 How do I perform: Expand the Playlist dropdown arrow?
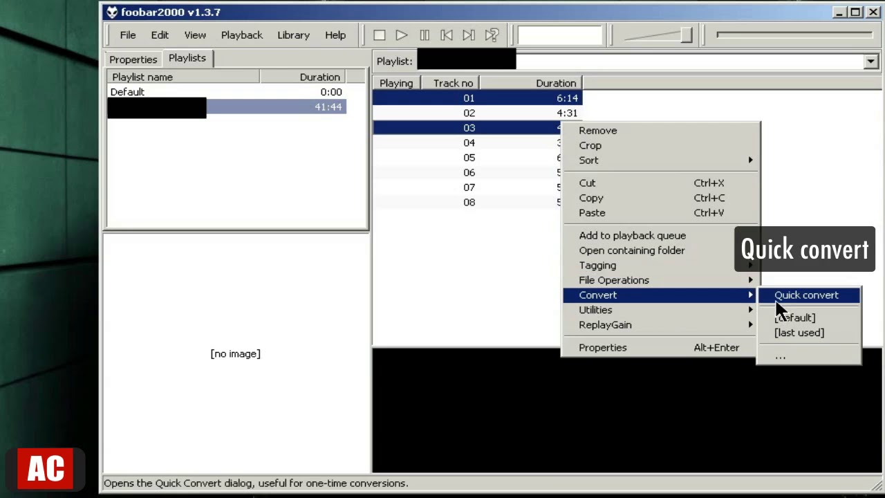(x=870, y=62)
